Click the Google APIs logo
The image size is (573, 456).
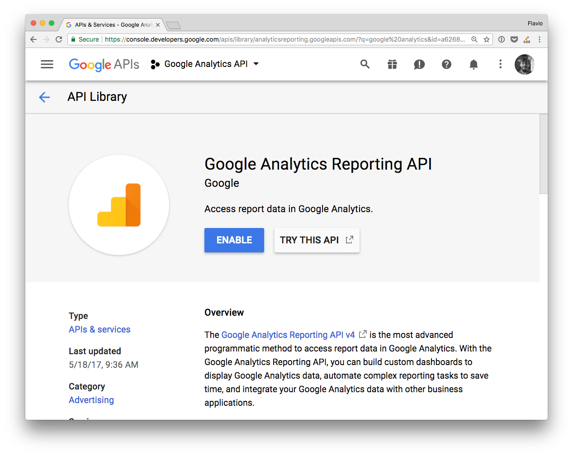coord(104,64)
